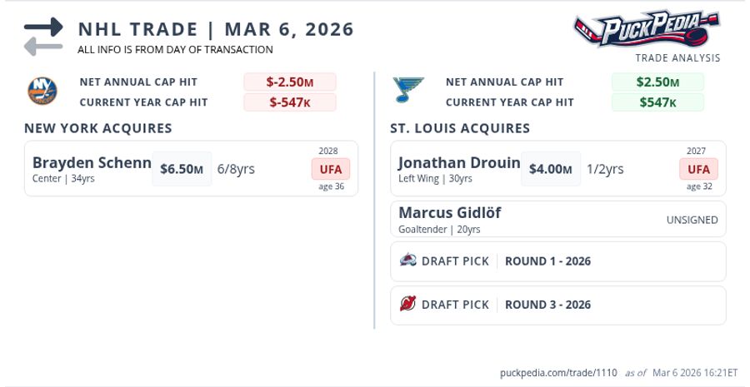Click the Trade Analysis label
This screenshot has width=750, height=387.
677,58
